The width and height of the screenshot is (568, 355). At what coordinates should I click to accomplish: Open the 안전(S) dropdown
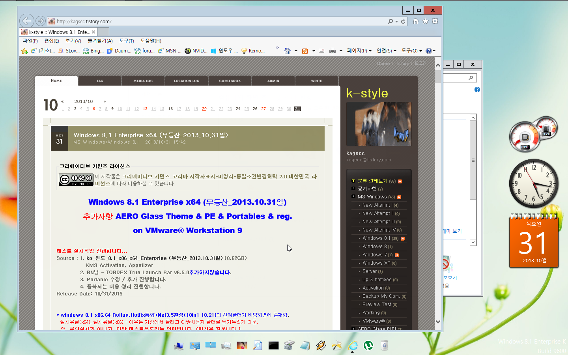(x=386, y=51)
